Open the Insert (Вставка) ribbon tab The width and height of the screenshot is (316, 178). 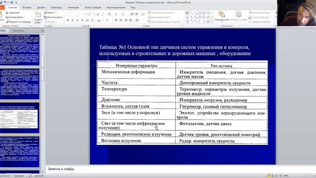click(x=27, y=7)
